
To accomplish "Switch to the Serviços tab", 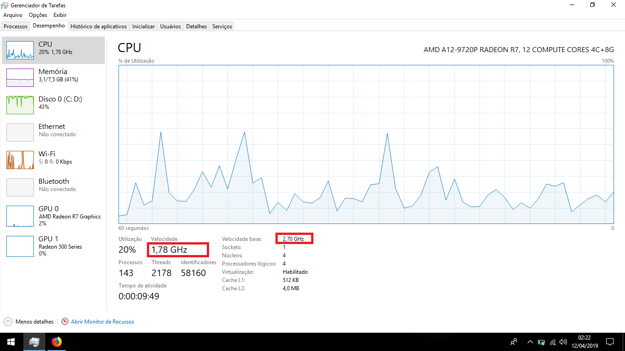I will pyautogui.click(x=222, y=27).
